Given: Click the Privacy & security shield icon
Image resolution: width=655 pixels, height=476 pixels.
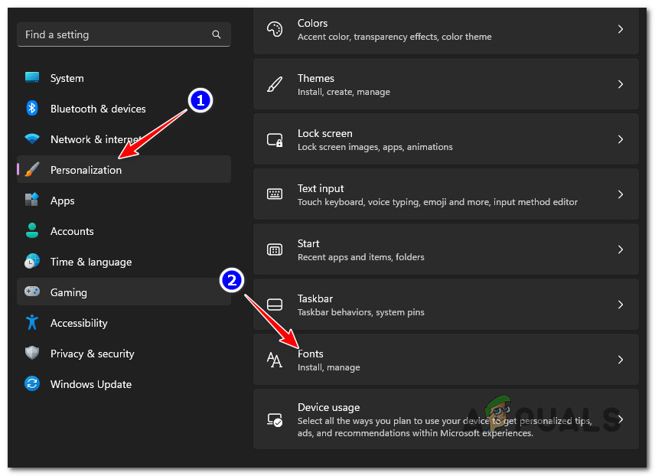Looking at the screenshot, I should pos(32,354).
